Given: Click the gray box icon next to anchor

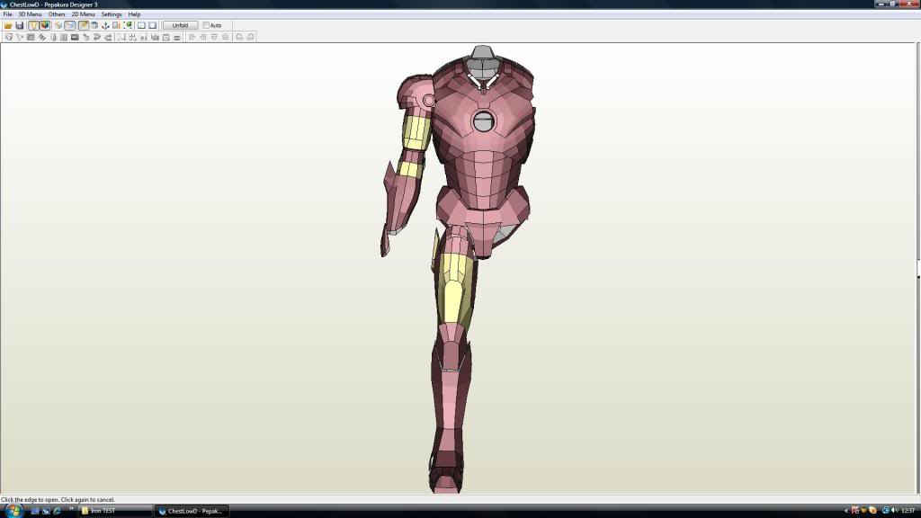Looking at the screenshot, I should click(x=94, y=25).
